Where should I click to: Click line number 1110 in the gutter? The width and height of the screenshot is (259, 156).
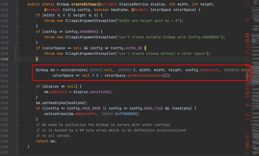(x=4, y=4)
